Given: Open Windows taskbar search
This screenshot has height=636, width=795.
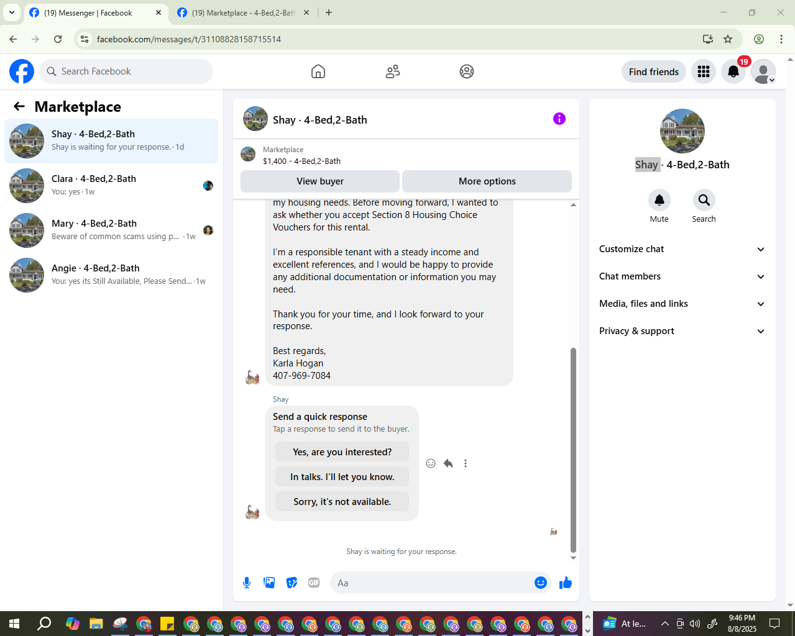Looking at the screenshot, I should (x=44, y=624).
